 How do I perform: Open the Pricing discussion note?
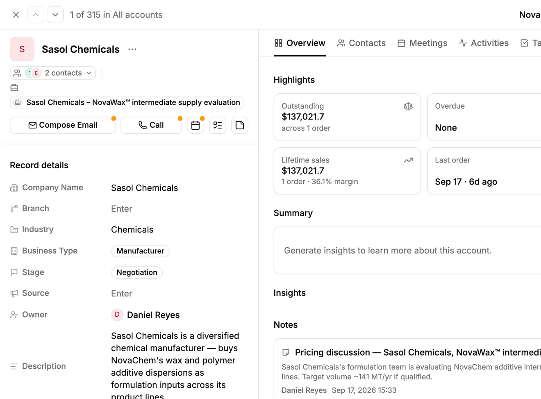coord(418,352)
